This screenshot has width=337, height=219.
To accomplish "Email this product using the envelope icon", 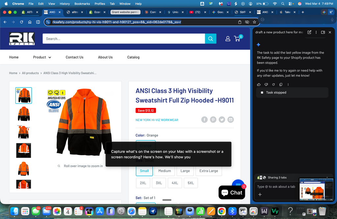I will 230,119.
